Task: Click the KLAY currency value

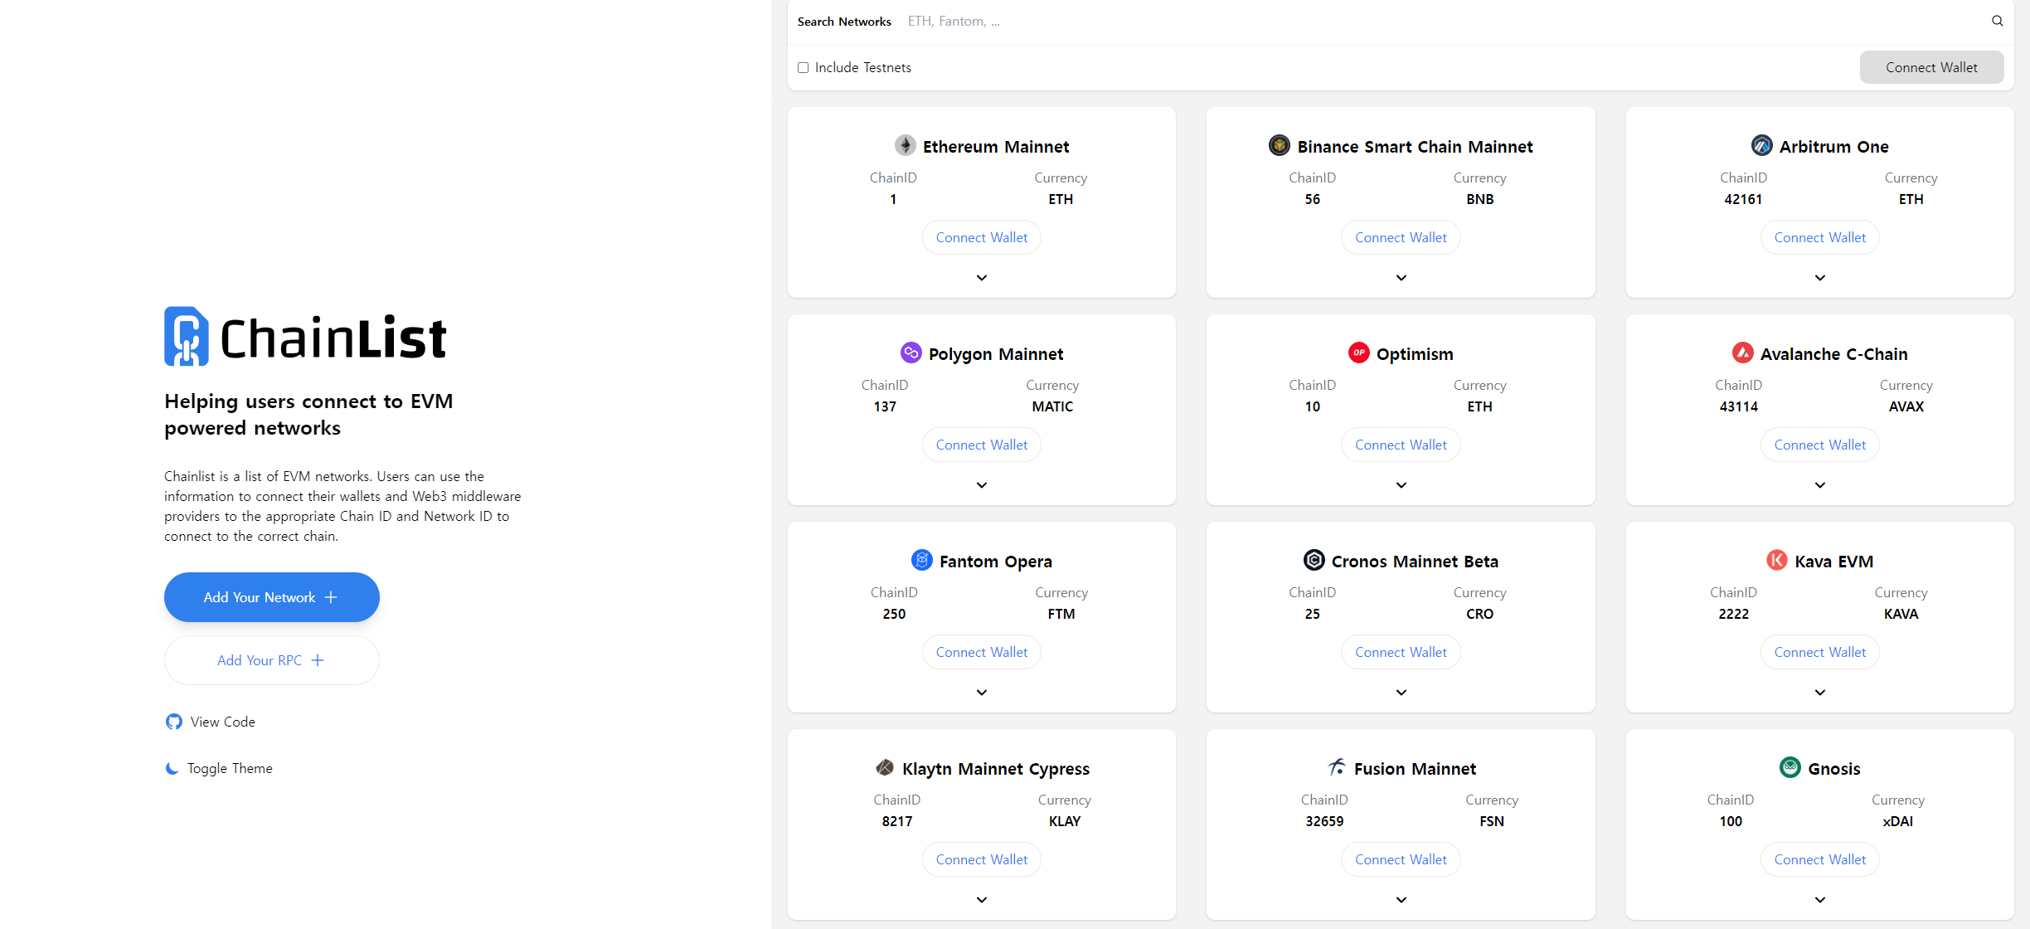Action: (x=1065, y=821)
